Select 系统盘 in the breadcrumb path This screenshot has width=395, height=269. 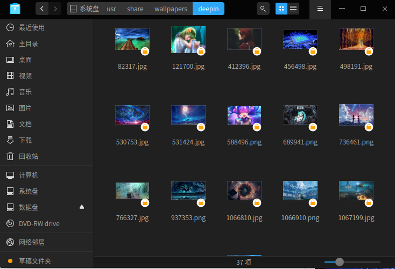point(84,9)
